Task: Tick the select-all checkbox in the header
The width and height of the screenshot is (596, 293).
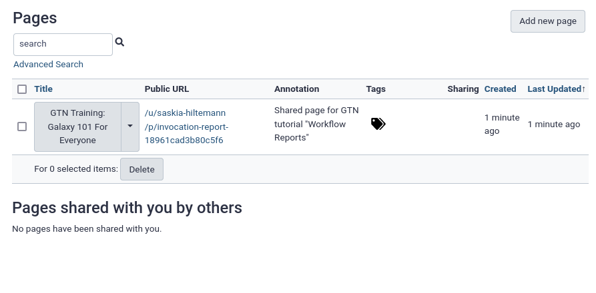Action: (x=22, y=89)
